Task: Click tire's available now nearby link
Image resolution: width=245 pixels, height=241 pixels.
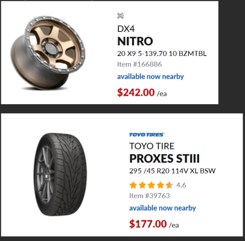Action: [162, 208]
